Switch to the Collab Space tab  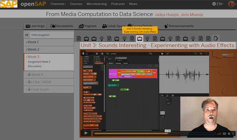pos(114,26)
